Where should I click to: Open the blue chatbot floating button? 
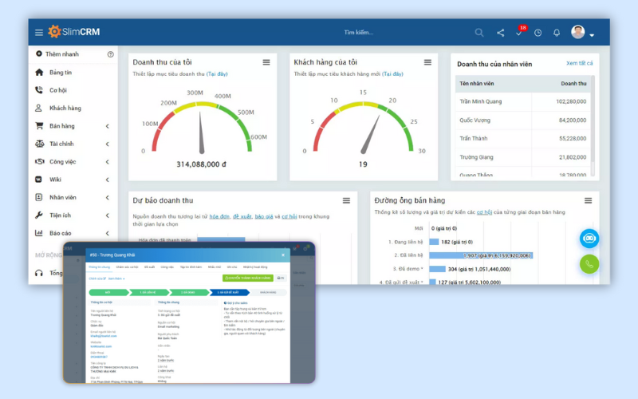pos(589,239)
